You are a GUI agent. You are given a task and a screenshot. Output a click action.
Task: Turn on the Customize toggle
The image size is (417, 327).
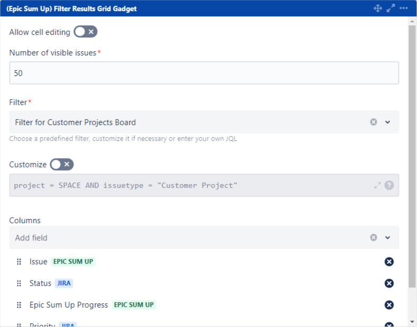(61, 165)
